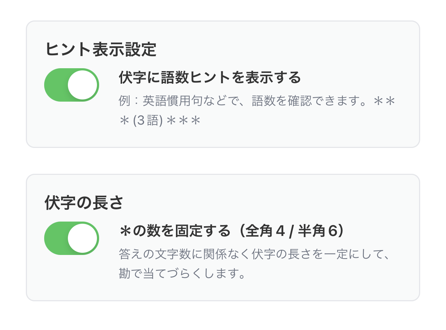This screenshot has width=446, height=330.
Task: Toggle the word-count hint setting off
Action: point(71,84)
